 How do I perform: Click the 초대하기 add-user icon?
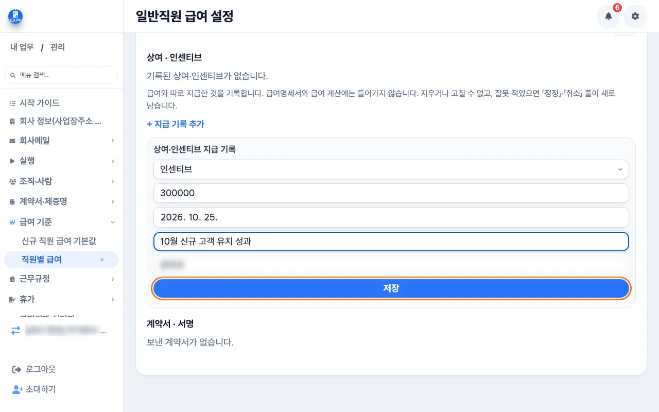click(17, 389)
